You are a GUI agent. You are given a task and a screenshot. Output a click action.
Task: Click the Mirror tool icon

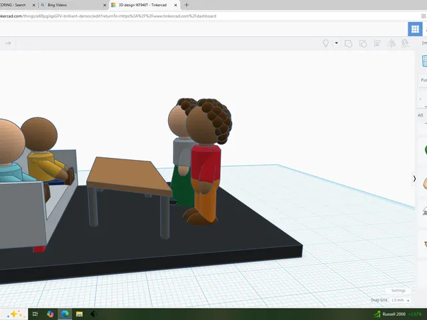coord(392,43)
